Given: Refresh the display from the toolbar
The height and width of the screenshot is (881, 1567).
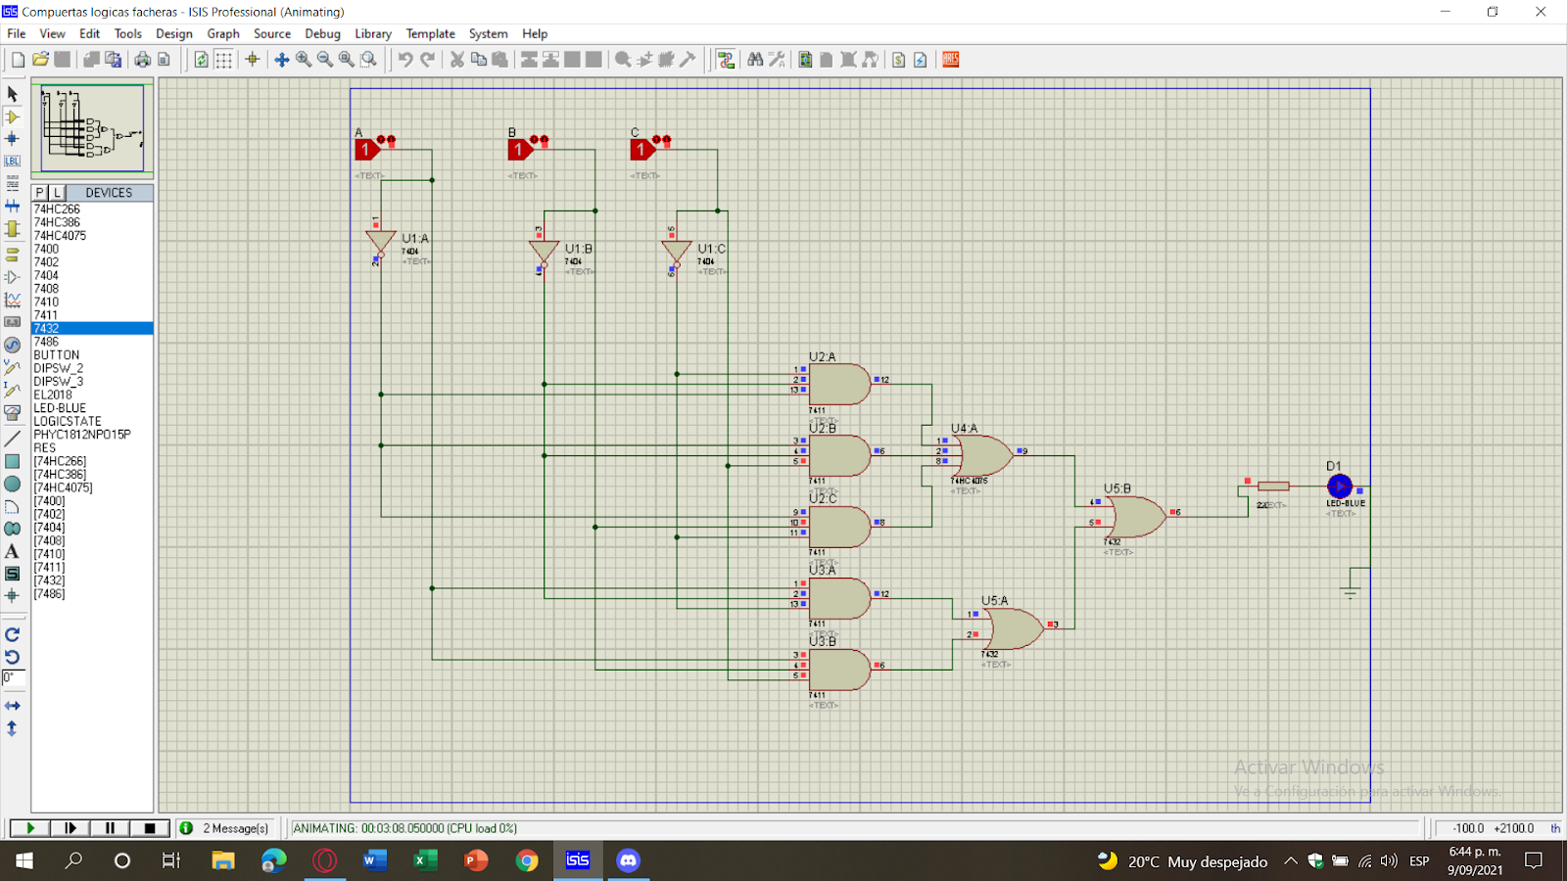Looking at the screenshot, I should pos(202,60).
